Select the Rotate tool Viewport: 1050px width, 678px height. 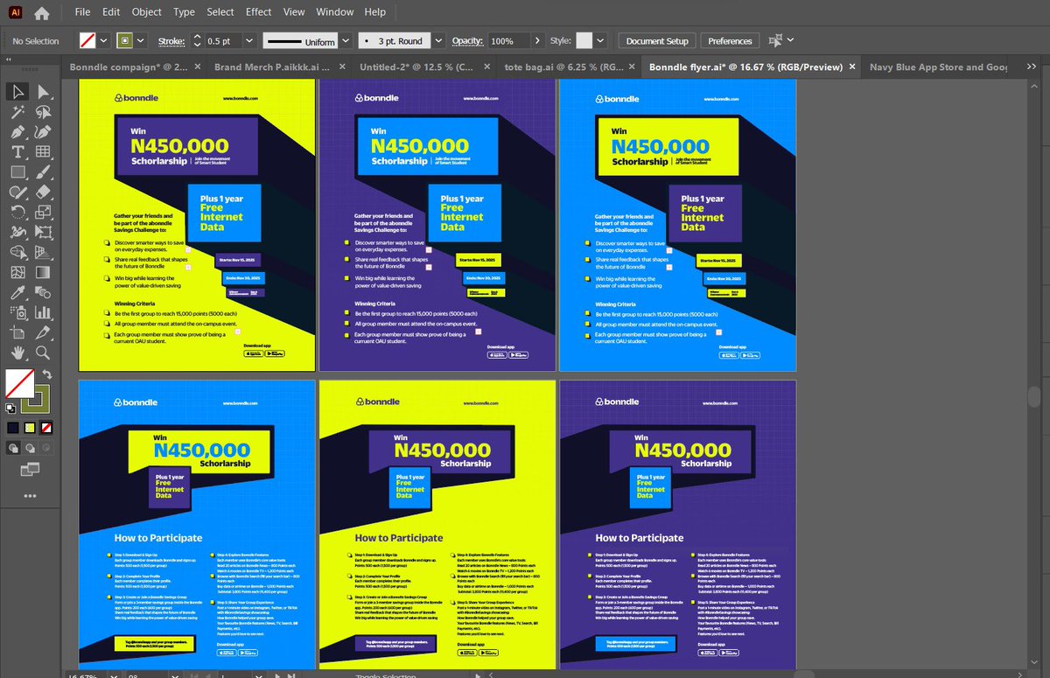pyautogui.click(x=17, y=213)
